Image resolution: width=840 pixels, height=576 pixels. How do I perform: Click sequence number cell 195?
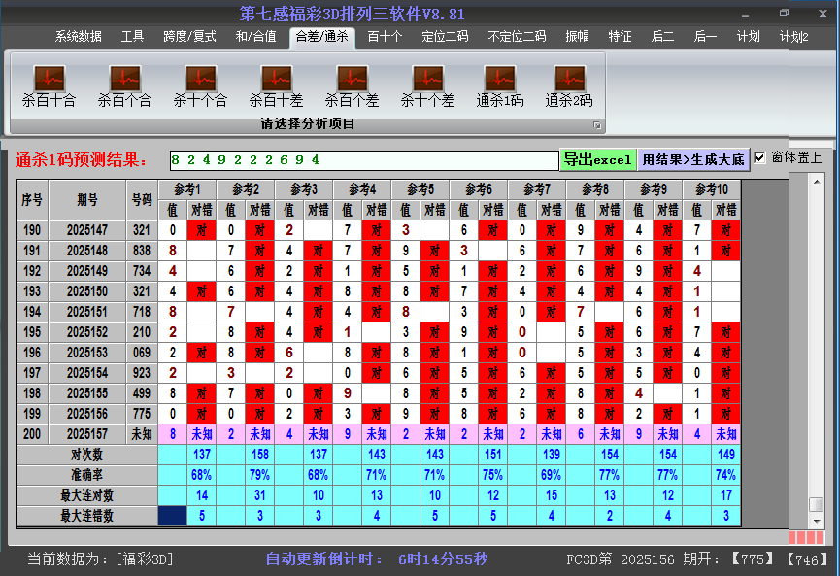tap(32, 332)
